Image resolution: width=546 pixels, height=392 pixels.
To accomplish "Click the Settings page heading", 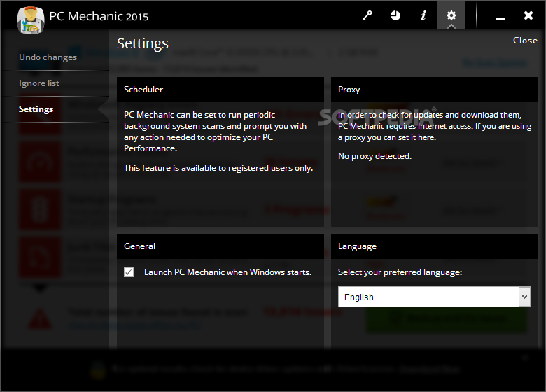I will pyautogui.click(x=142, y=44).
